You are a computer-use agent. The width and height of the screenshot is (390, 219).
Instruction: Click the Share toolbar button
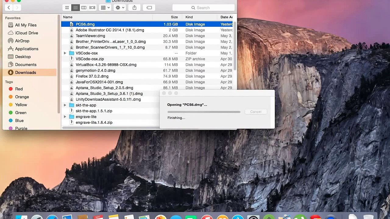[134, 8]
